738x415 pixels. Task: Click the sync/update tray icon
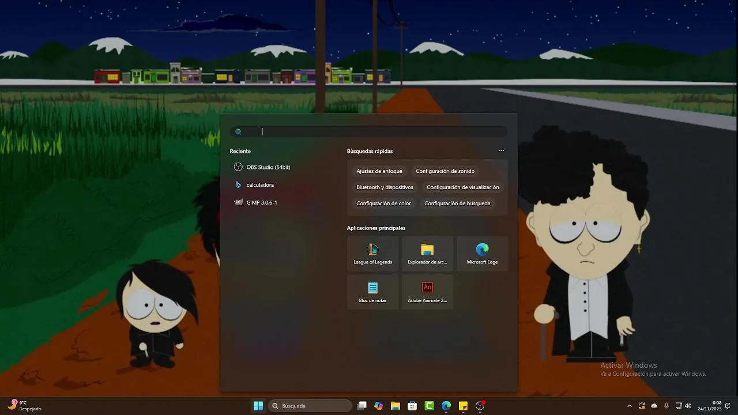[x=642, y=406]
